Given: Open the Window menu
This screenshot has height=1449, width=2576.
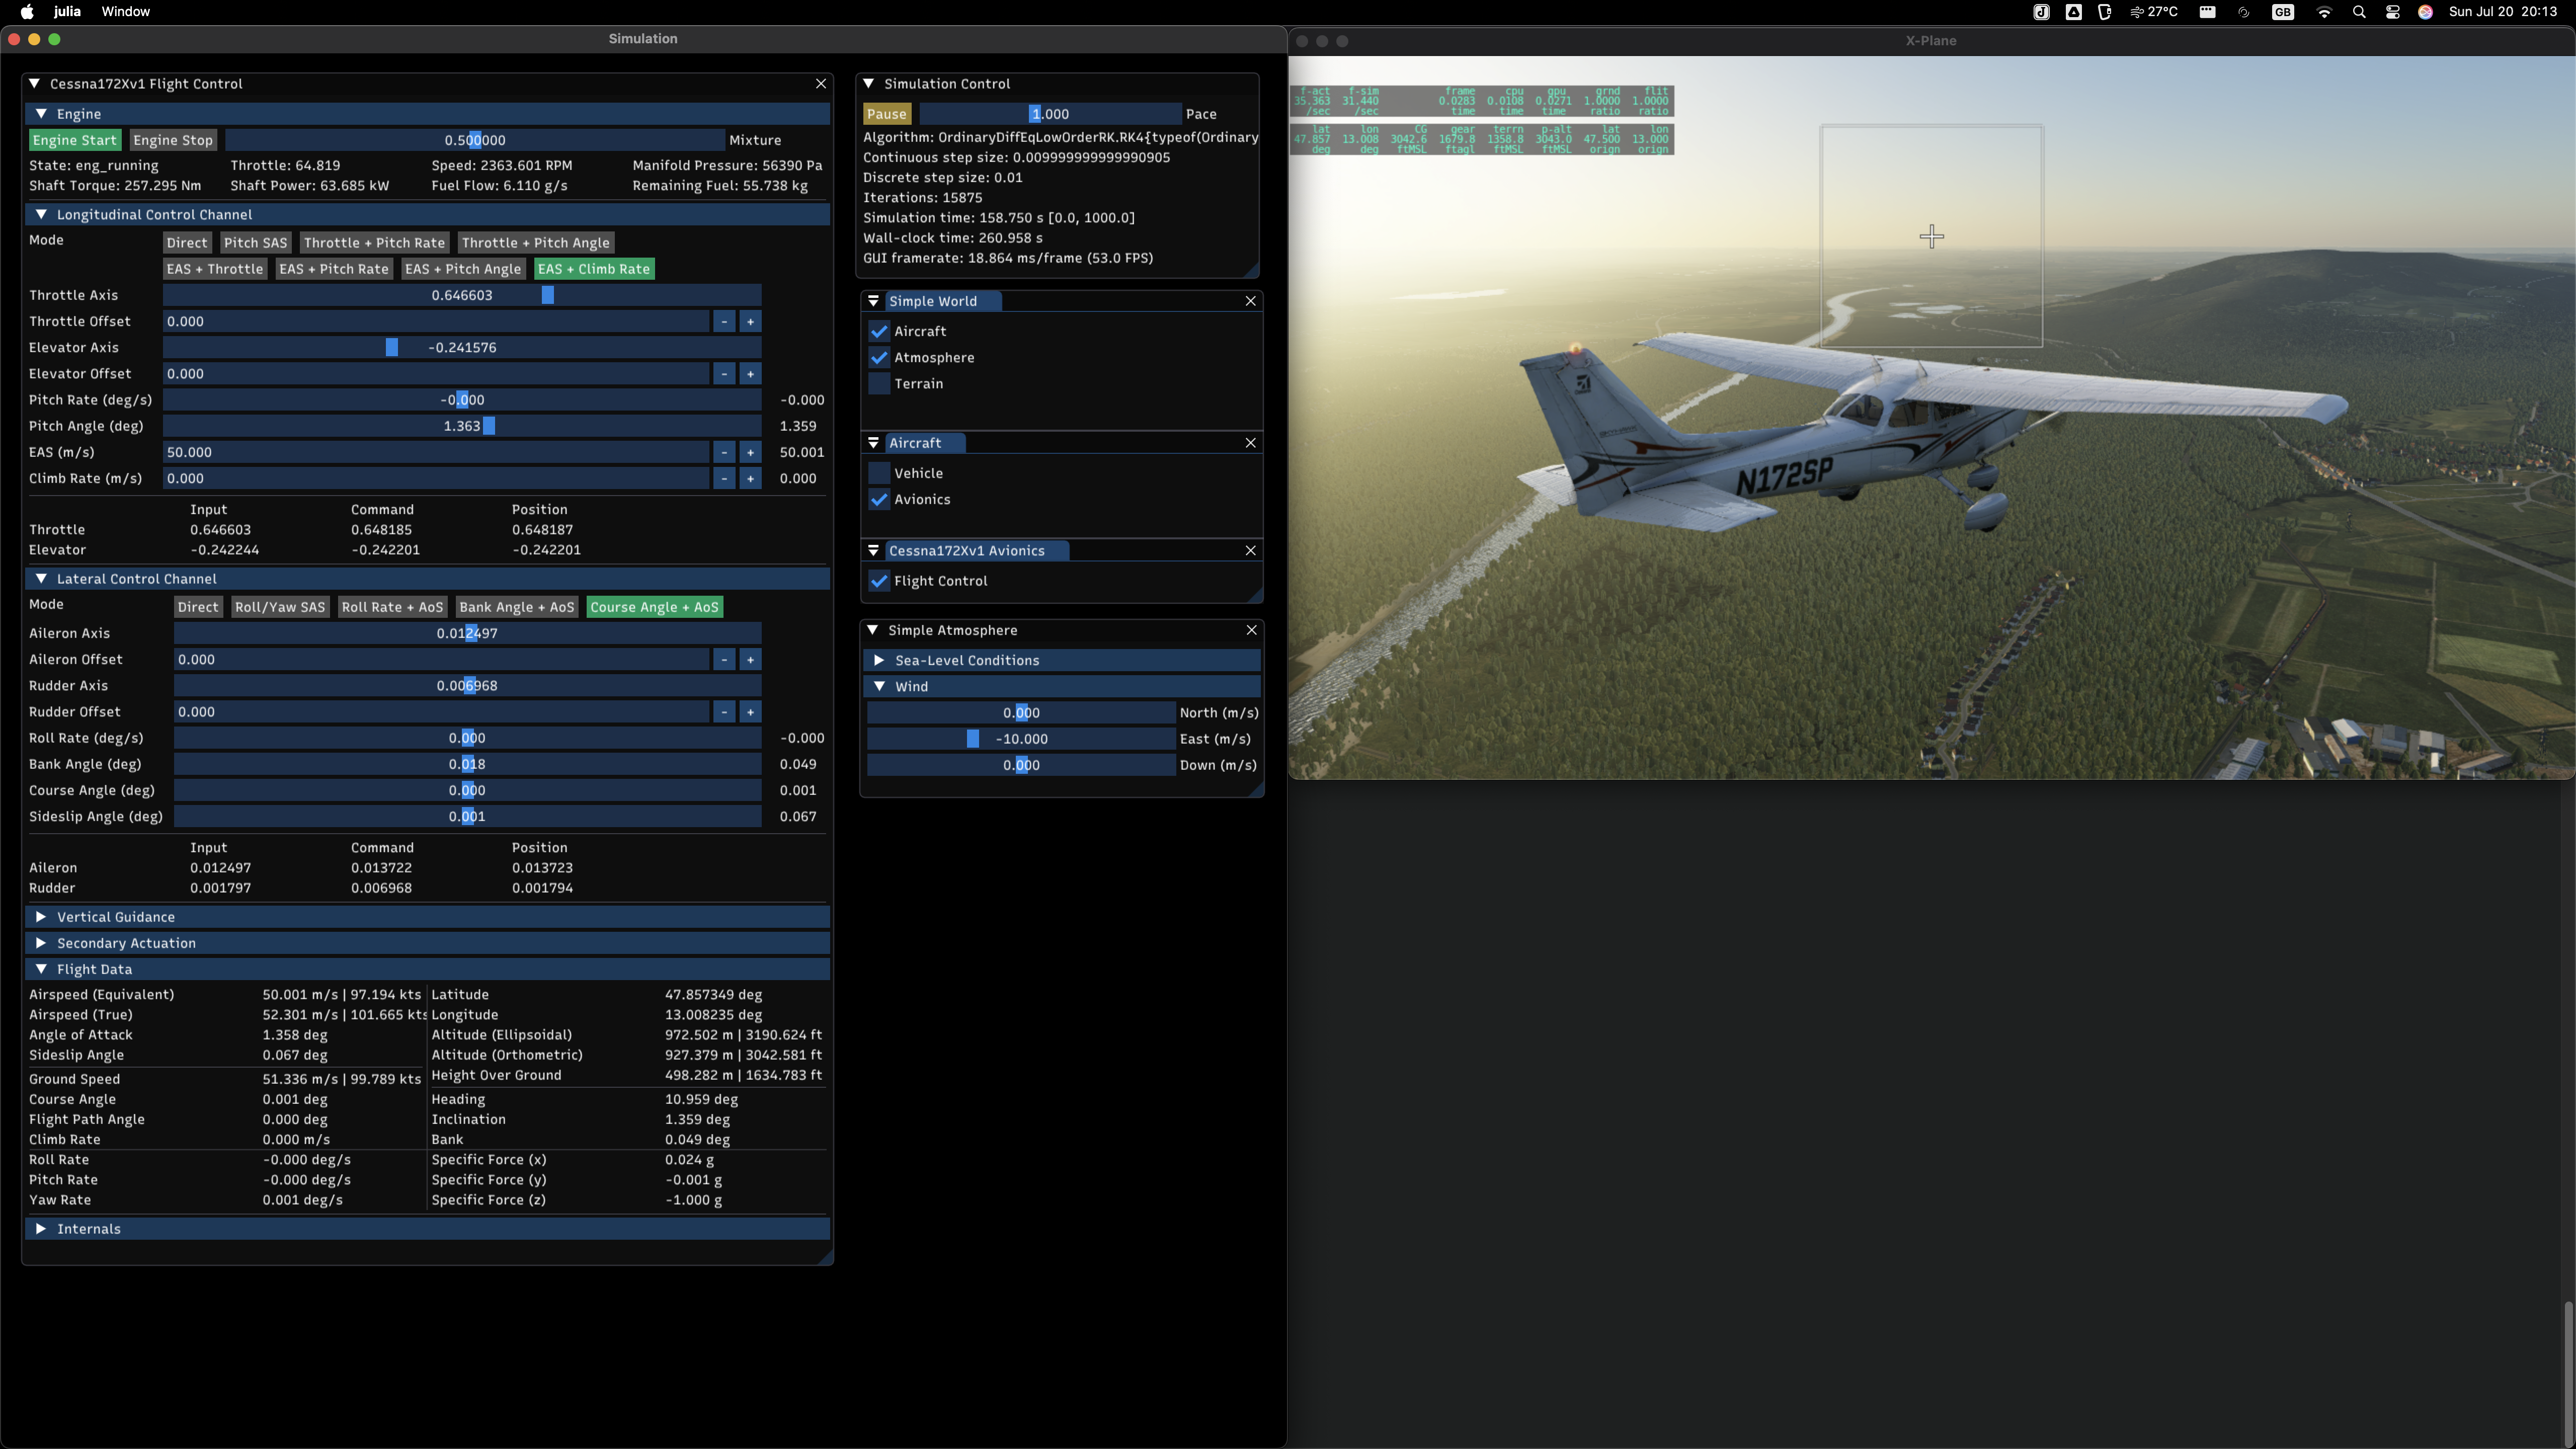Looking at the screenshot, I should 126,12.
